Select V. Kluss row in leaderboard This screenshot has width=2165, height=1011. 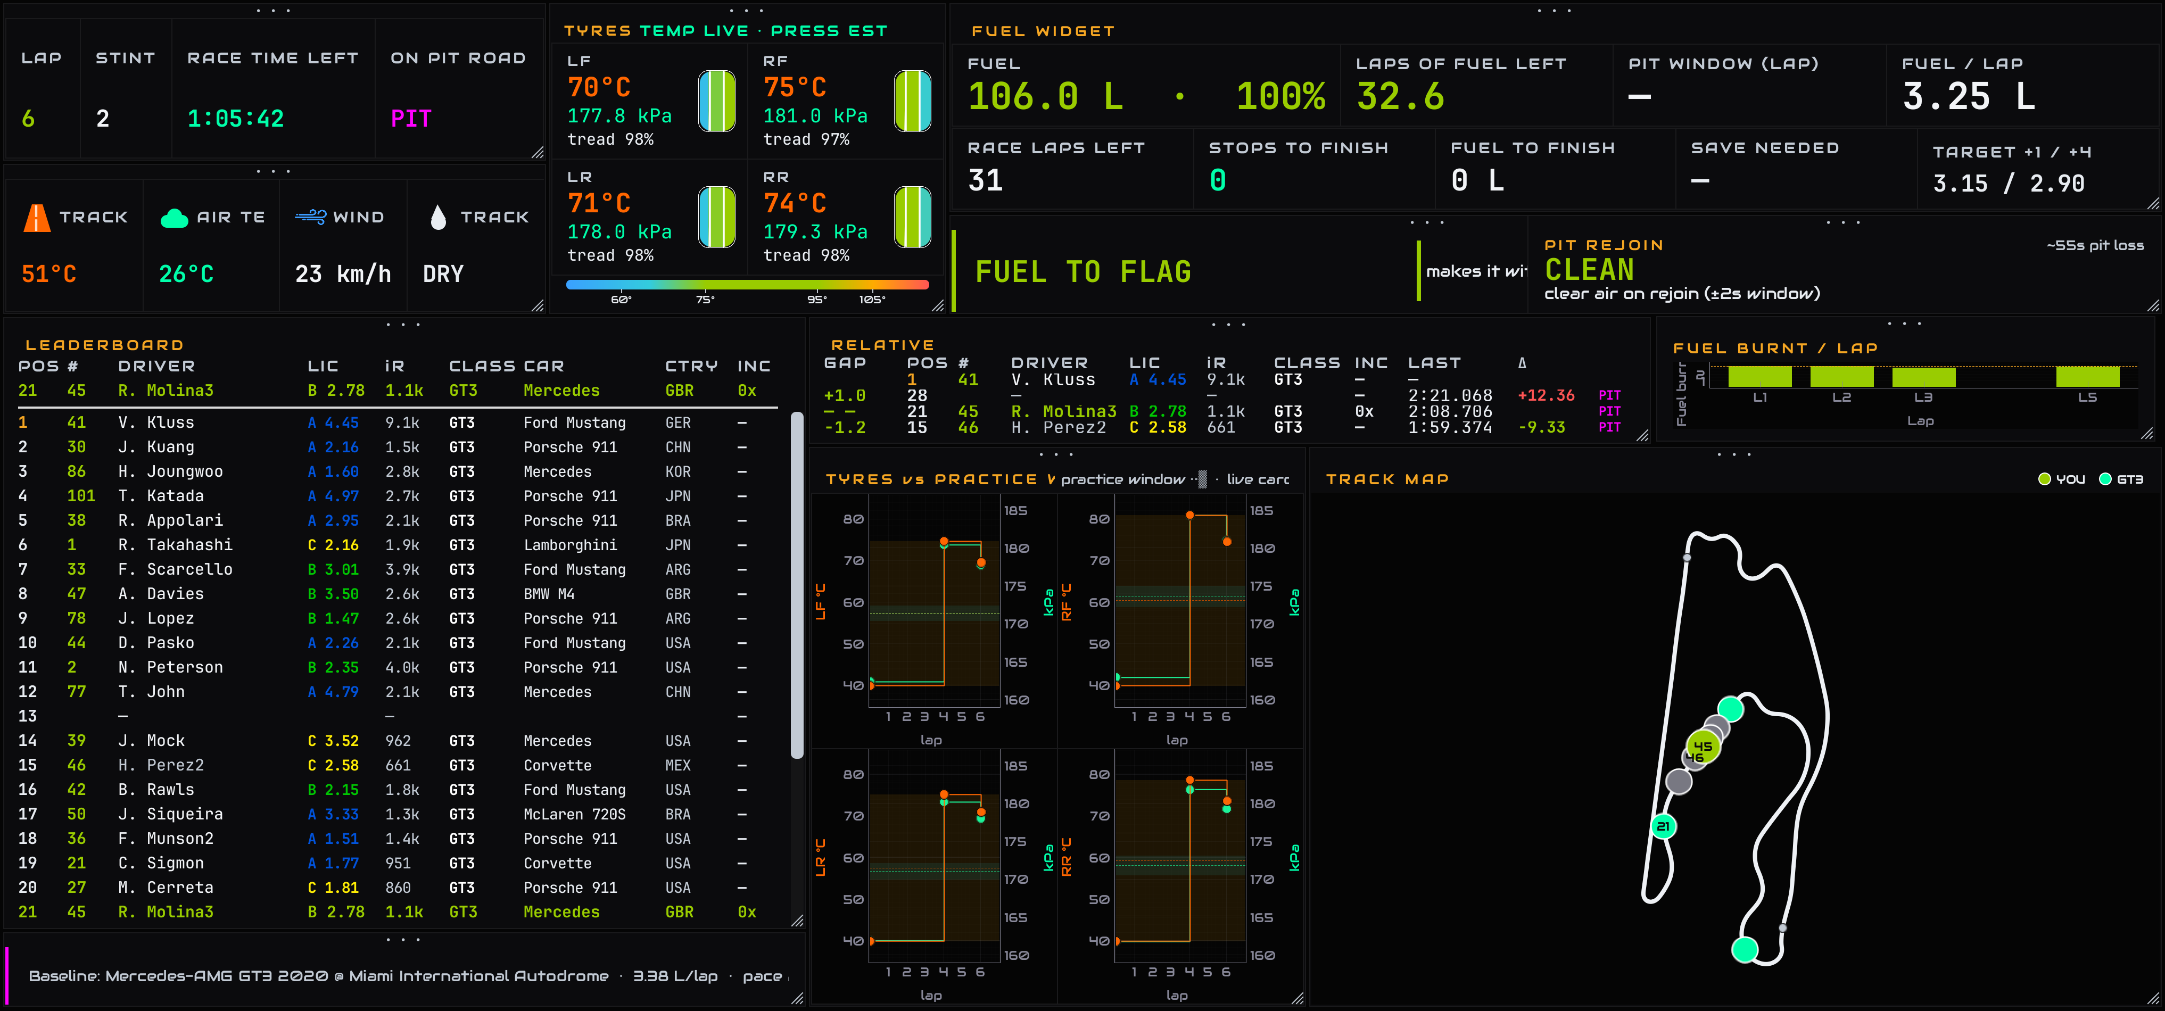point(396,422)
